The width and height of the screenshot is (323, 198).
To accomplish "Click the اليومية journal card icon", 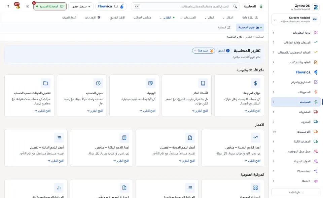I will pos(151,83).
